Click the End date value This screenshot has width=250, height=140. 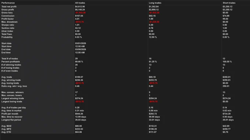[x=81, y=49]
